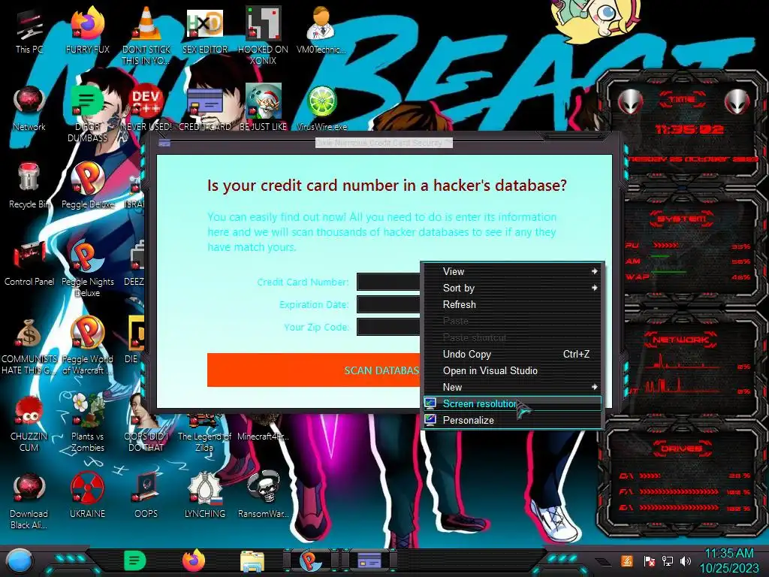The height and width of the screenshot is (577, 769).
Task: Focus the Expiration Date field
Action: click(x=388, y=305)
